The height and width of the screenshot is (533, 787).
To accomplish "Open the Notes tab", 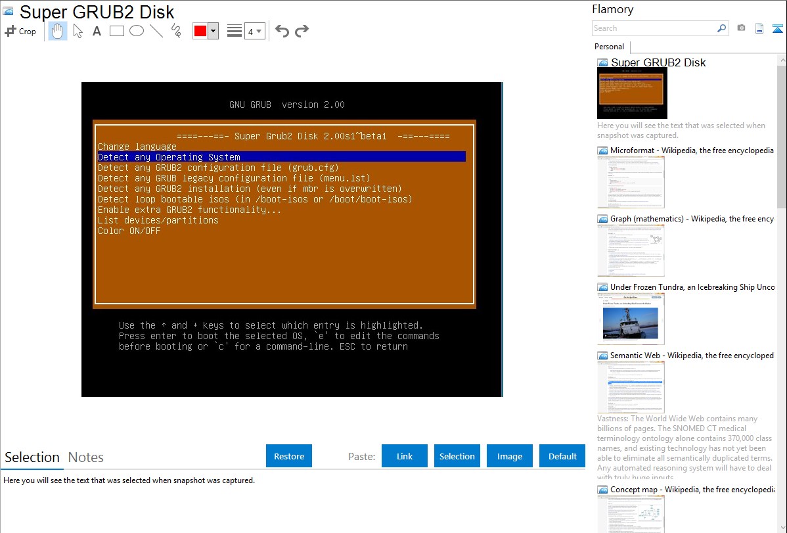I will [86, 457].
